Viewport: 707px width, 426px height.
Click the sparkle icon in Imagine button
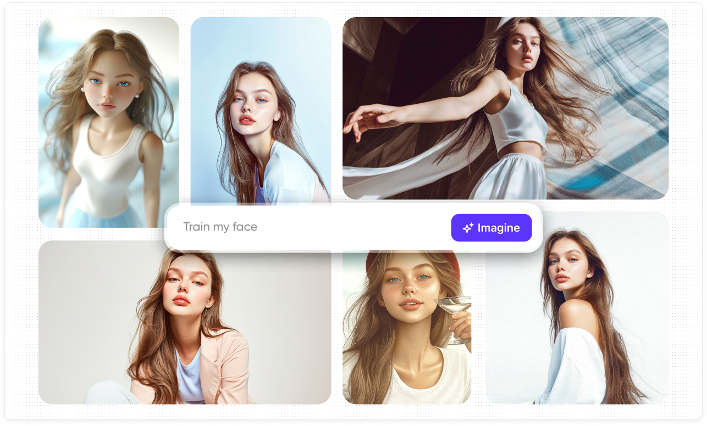coord(468,228)
